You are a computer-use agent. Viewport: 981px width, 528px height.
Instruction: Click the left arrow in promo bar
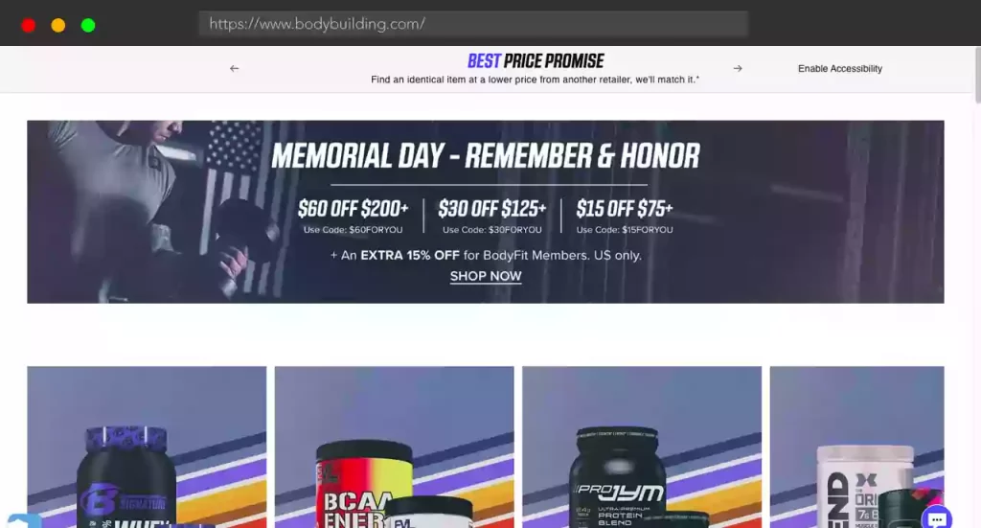[234, 68]
